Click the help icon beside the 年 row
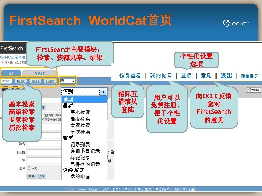This screenshot has width=262, height=196. [110, 160]
